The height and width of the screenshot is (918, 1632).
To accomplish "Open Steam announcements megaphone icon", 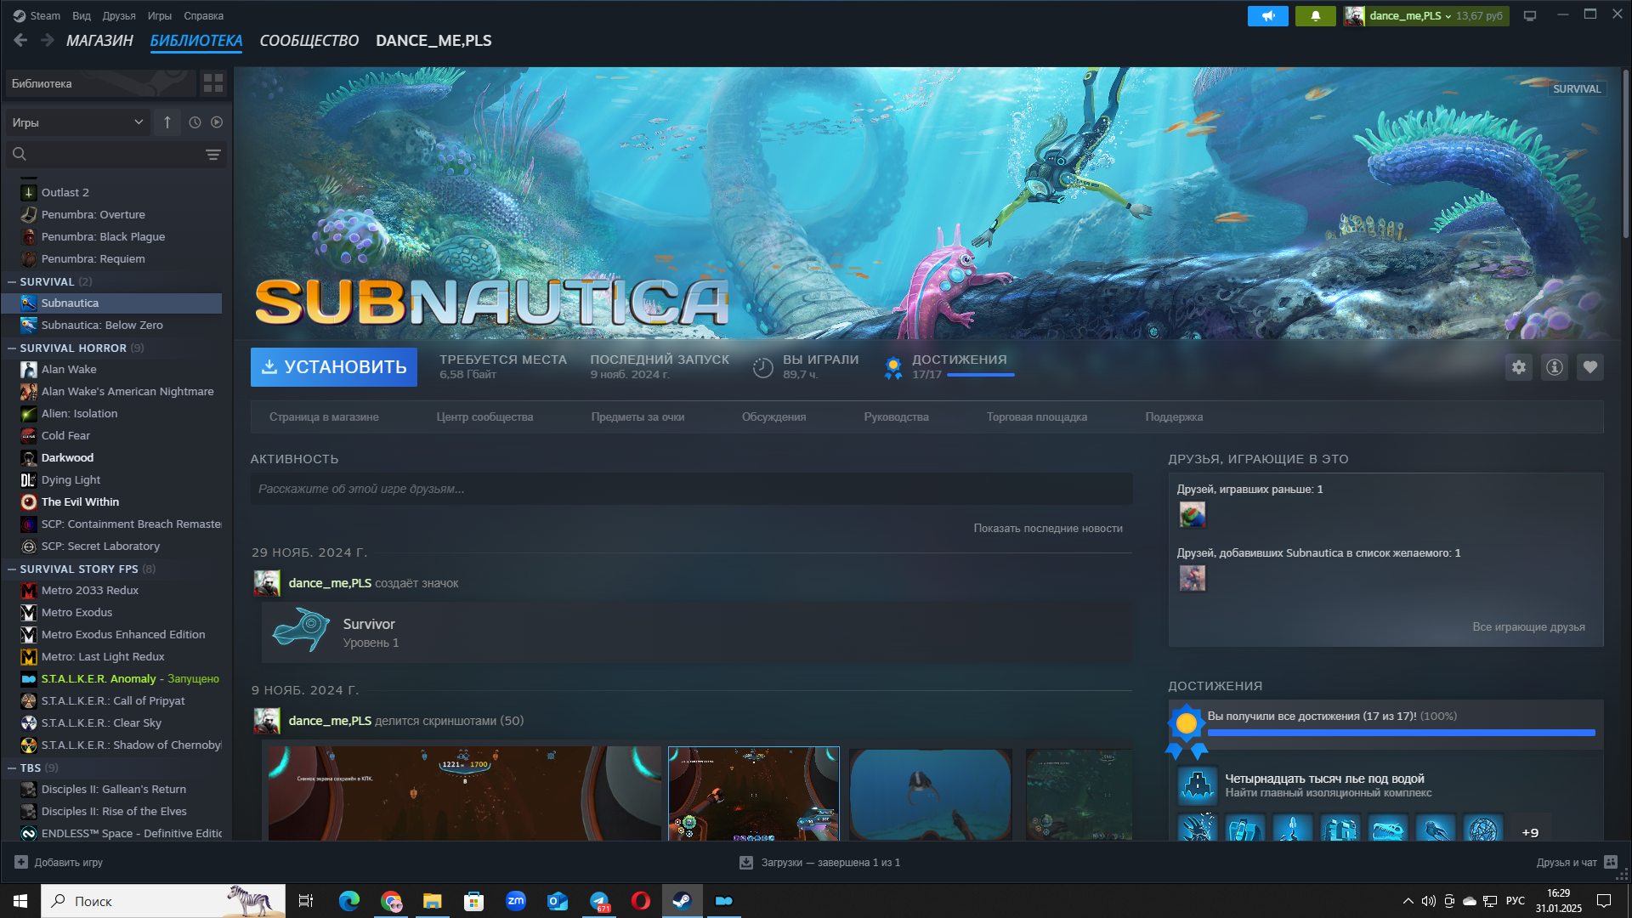I will pyautogui.click(x=1267, y=16).
